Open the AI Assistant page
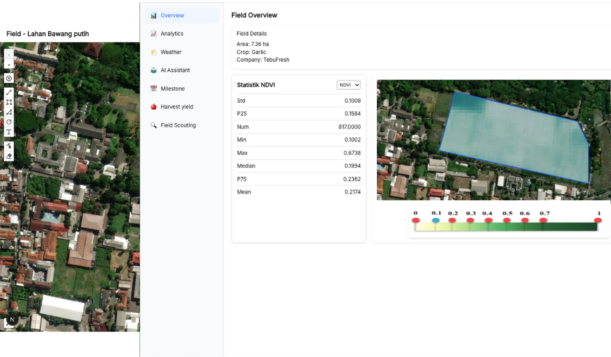The width and height of the screenshot is (611, 357). [175, 70]
